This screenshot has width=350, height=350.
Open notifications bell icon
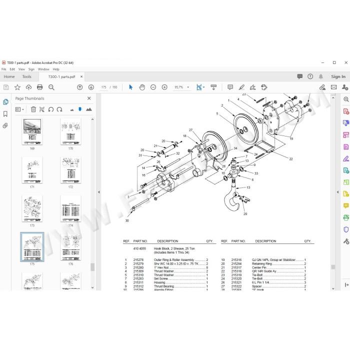(321, 76)
